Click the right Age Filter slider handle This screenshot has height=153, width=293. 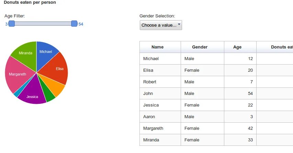[x=74, y=24]
